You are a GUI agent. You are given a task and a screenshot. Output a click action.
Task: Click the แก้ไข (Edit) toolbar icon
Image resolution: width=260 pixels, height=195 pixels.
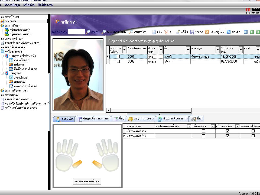[x=178, y=32]
